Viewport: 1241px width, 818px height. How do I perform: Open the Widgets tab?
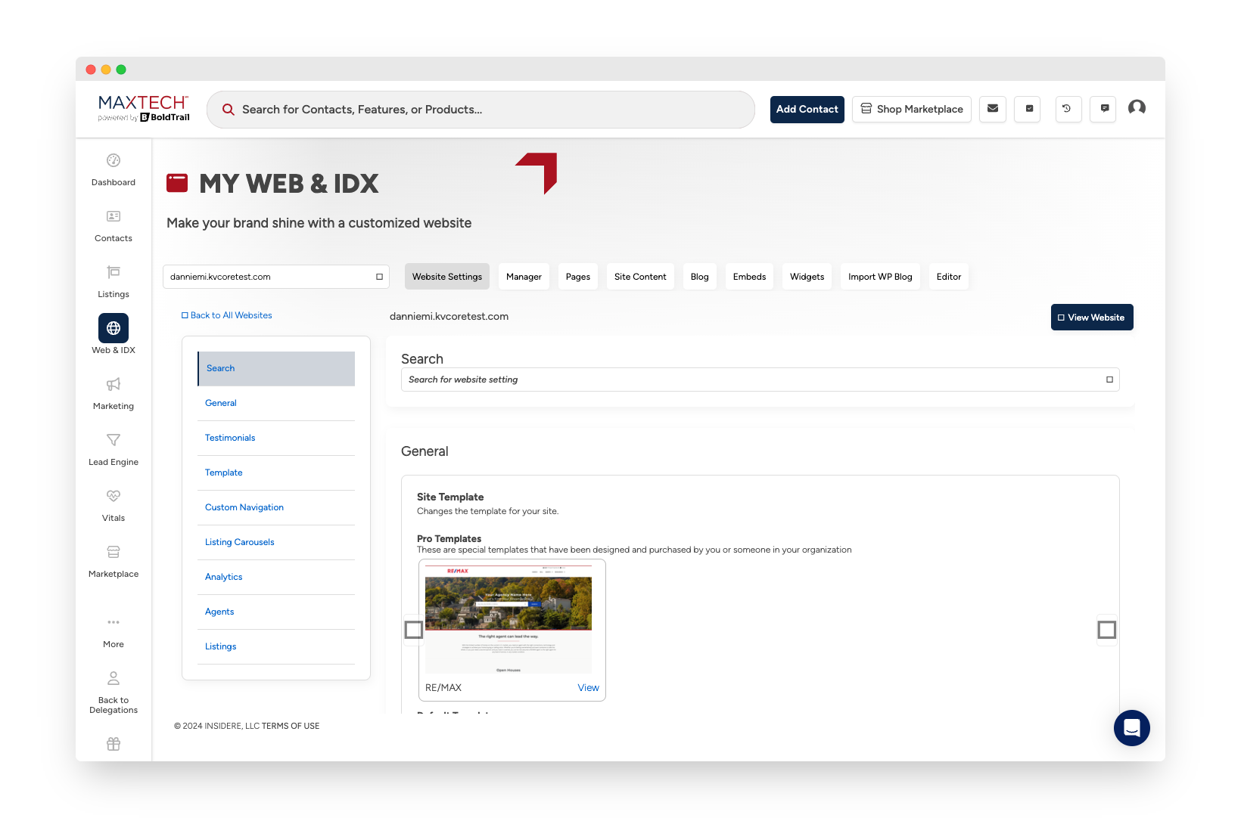(x=807, y=277)
